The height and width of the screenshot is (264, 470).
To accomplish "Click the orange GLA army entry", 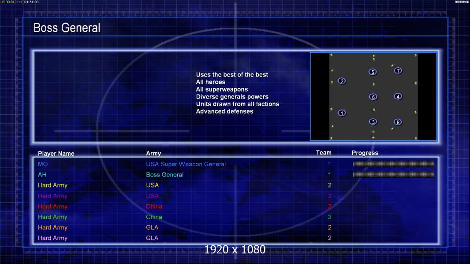I will coord(152,227).
